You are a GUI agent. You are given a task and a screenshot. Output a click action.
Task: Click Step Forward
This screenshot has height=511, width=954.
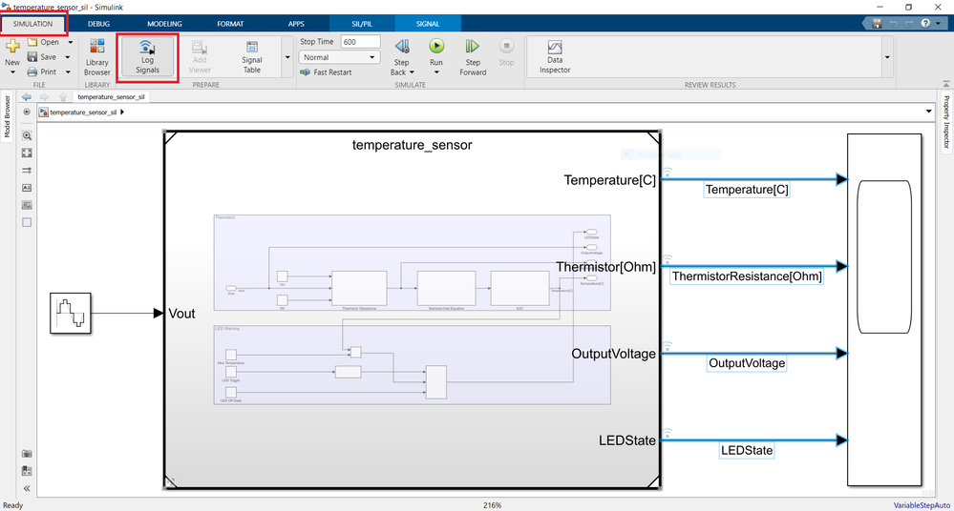[473, 56]
